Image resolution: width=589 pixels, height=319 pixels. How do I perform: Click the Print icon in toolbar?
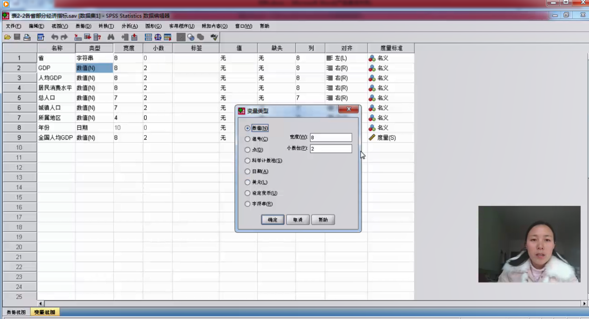pyautogui.click(x=27, y=37)
